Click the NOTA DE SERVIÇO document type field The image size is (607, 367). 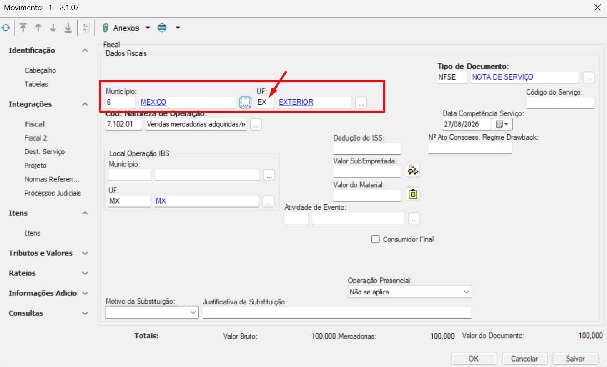(x=525, y=77)
